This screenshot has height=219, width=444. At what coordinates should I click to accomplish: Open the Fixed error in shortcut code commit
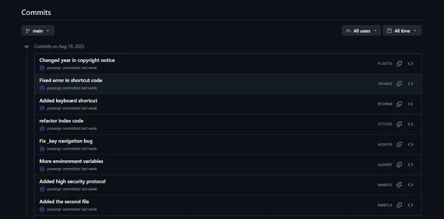pos(71,80)
